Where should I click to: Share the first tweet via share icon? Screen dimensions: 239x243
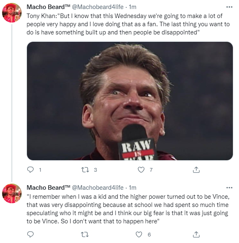pos(196,170)
